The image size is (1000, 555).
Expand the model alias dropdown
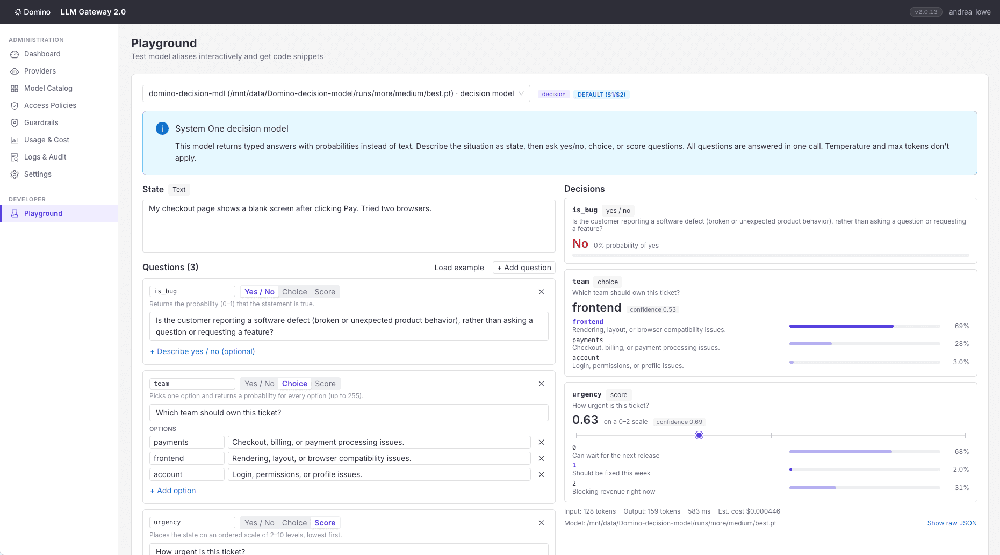(x=336, y=93)
